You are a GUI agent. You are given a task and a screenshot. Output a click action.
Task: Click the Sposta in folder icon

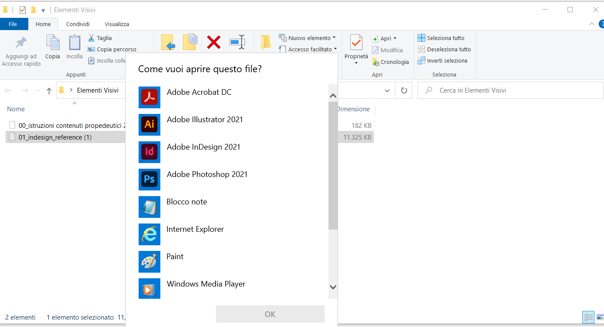click(x=168, y=43)
